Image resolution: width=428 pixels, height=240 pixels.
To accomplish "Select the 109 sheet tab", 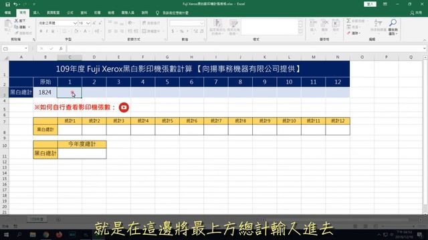I will (37, 219).
